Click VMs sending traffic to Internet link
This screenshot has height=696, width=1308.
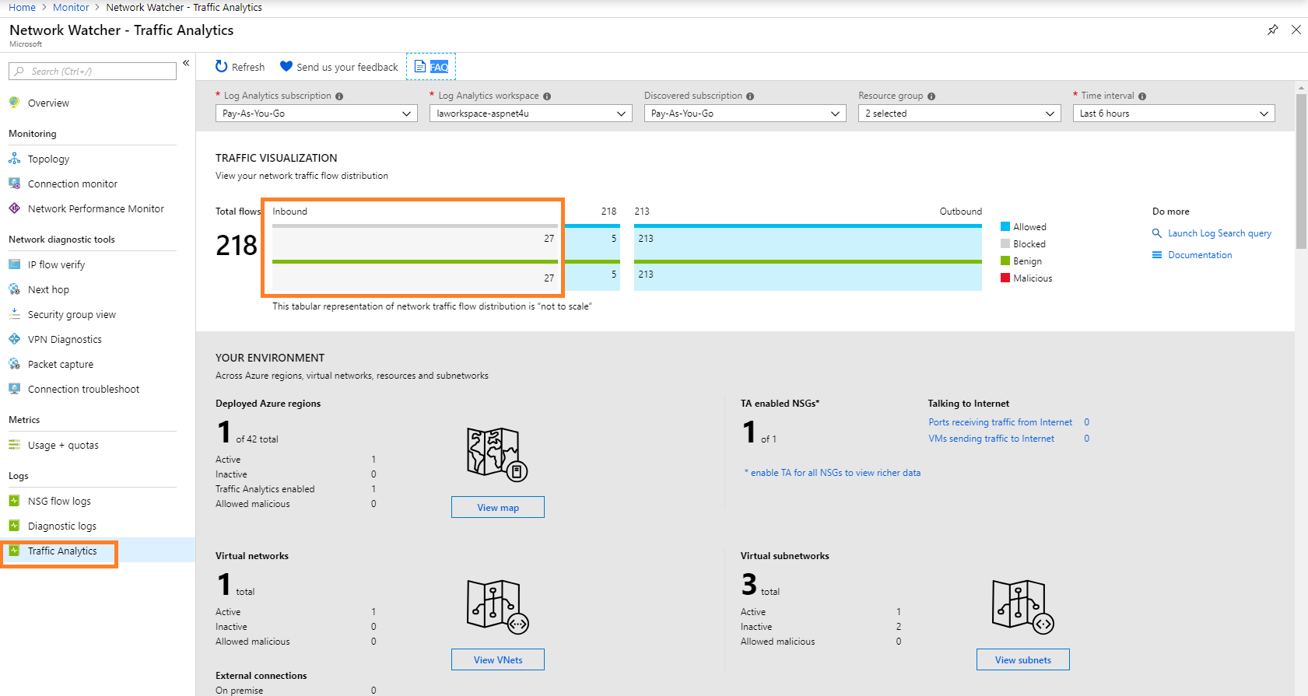click(991, 439)
